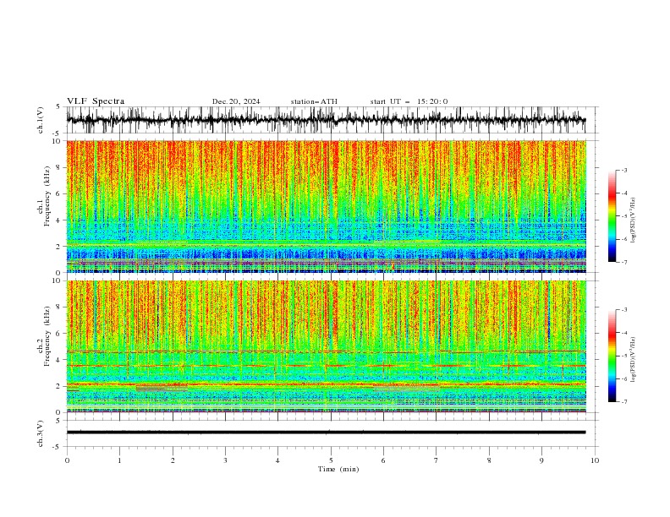
Task: Click the "station=ATH" label
Action: tap(314, 101)
